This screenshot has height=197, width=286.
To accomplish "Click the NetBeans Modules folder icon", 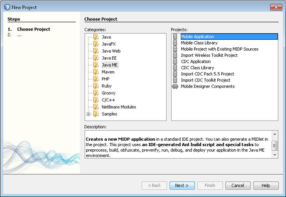I will coord(96,107).
